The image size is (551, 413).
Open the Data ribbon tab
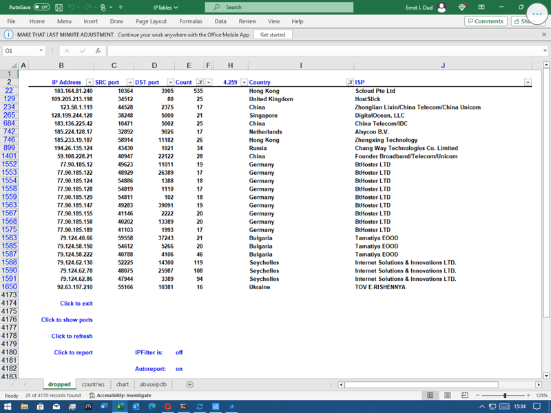click(x=220, y=21)
